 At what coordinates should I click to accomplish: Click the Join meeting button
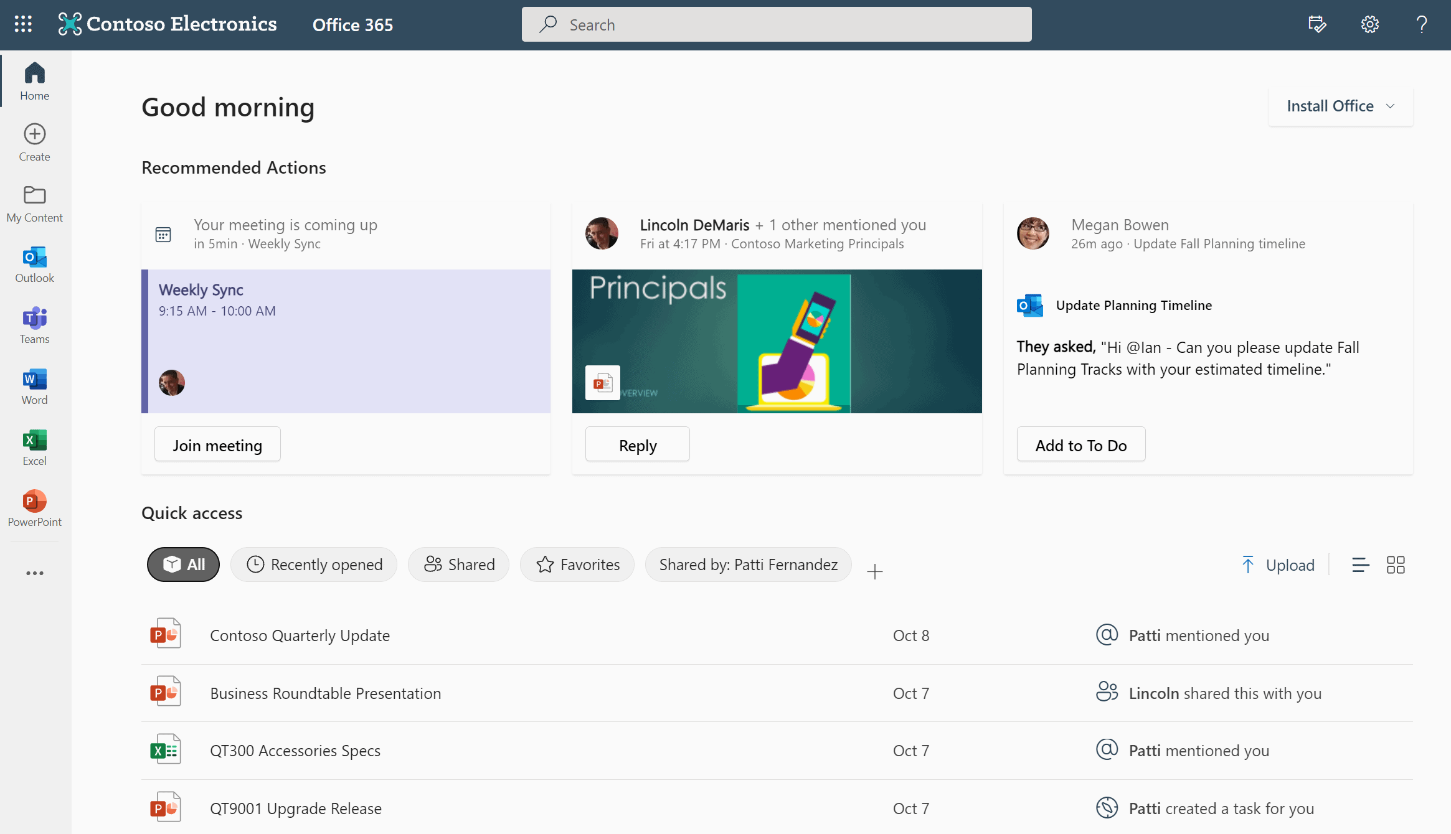tap(217, 444)
